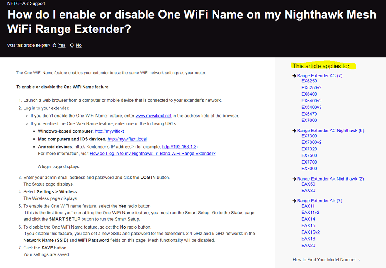
Task: Select the EAX20 model link
Action: click(308, 246)
